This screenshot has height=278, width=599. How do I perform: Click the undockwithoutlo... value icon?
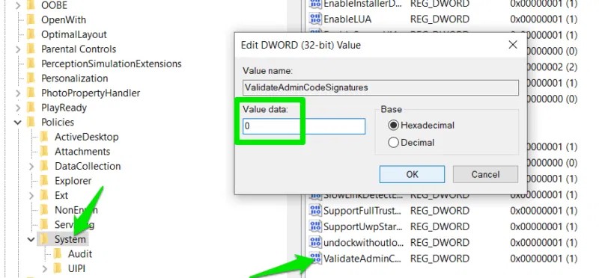tap(315, 243)
